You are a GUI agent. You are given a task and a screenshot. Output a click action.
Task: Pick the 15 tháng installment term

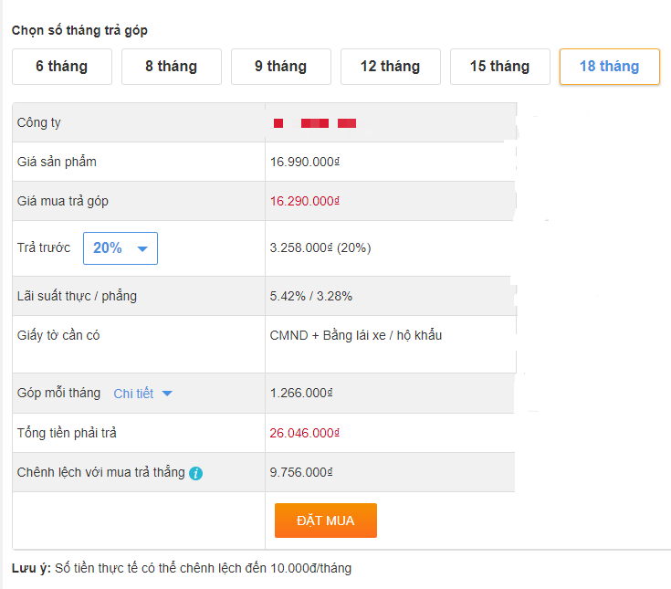[500, 67]
